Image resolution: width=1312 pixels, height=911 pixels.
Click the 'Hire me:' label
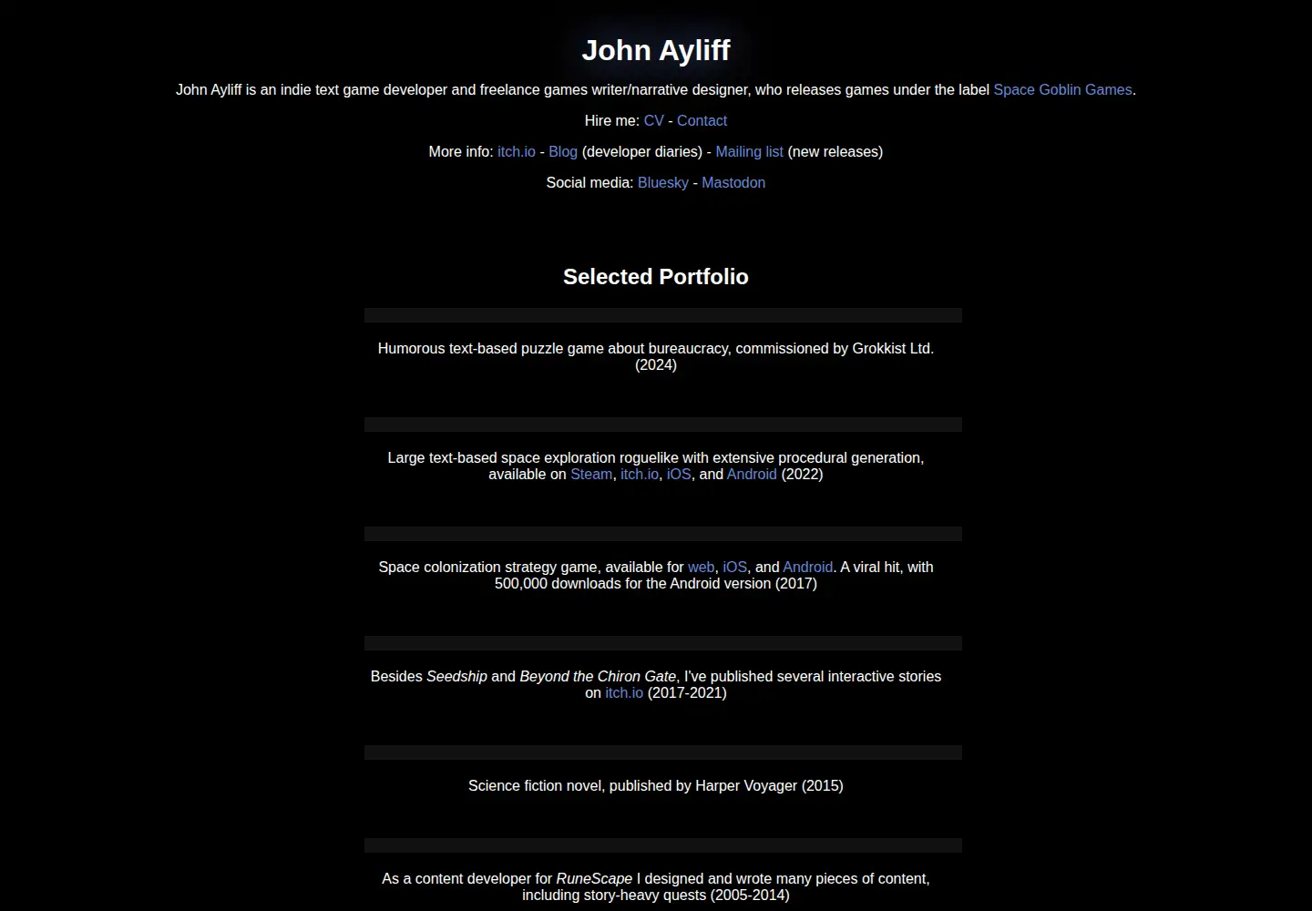[x=612, y=120]
